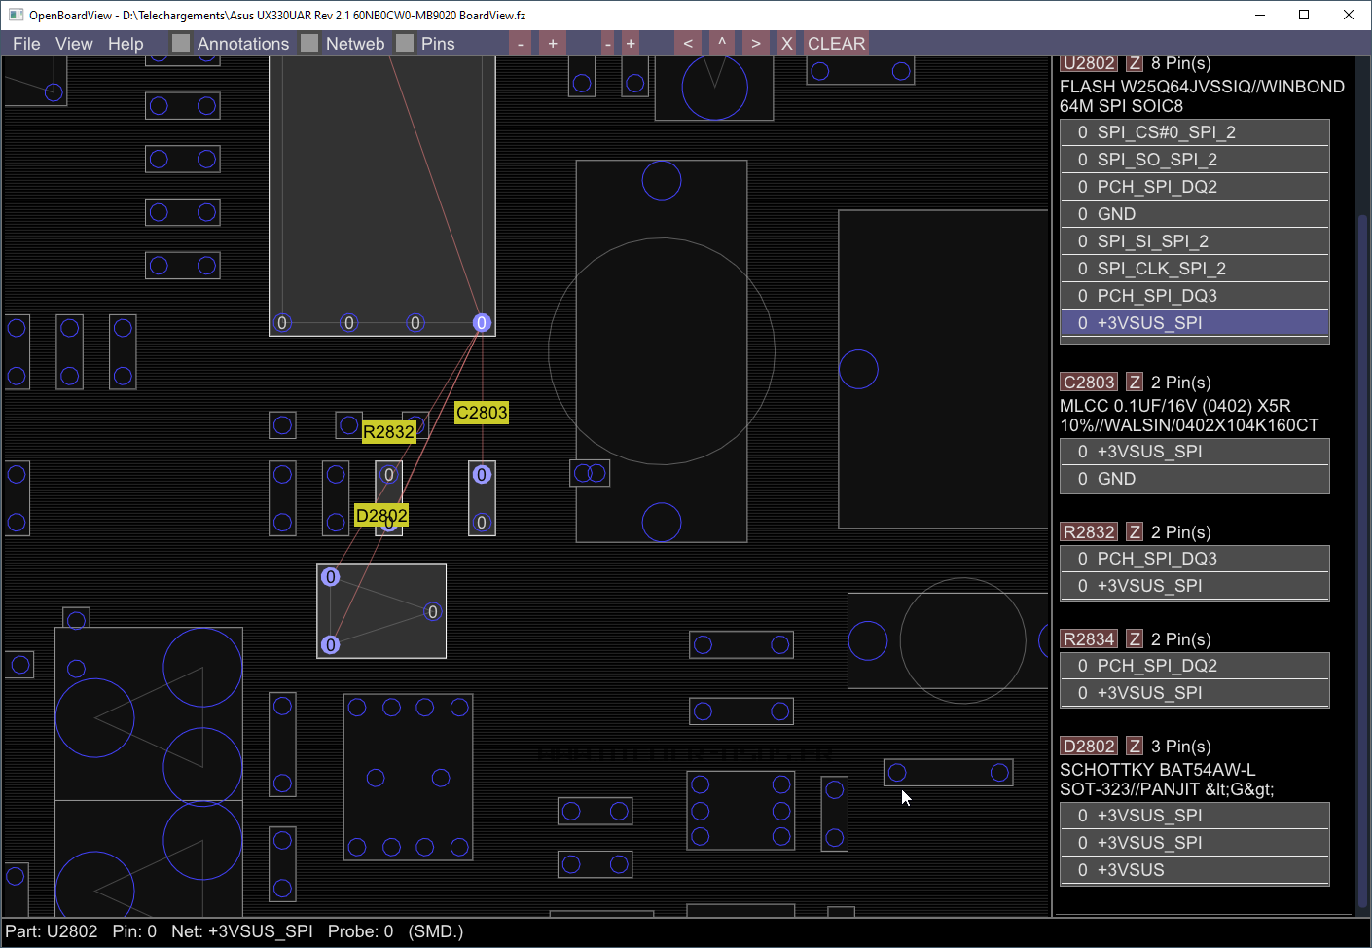This screenshot has width=1372, height=948.
Task: Click the Z button beside C2803
Action: point(1134,383)
